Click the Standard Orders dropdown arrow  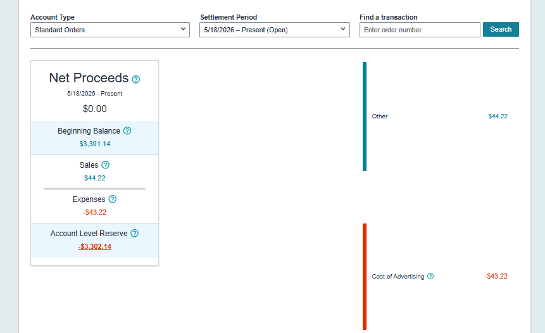pyautogui.click(x=183, y=29)
